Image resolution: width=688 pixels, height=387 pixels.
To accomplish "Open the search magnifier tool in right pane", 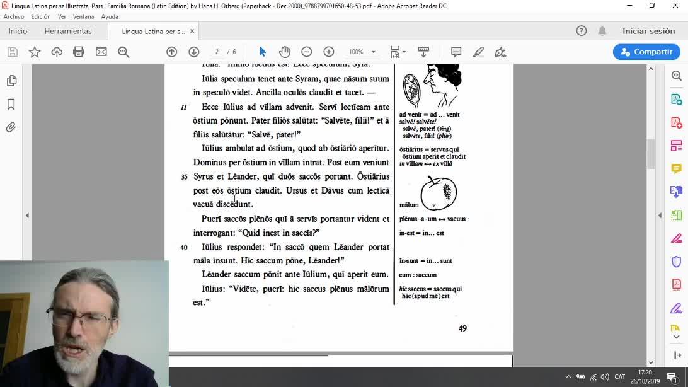I will pyautogui.click(x=677, y=76).
